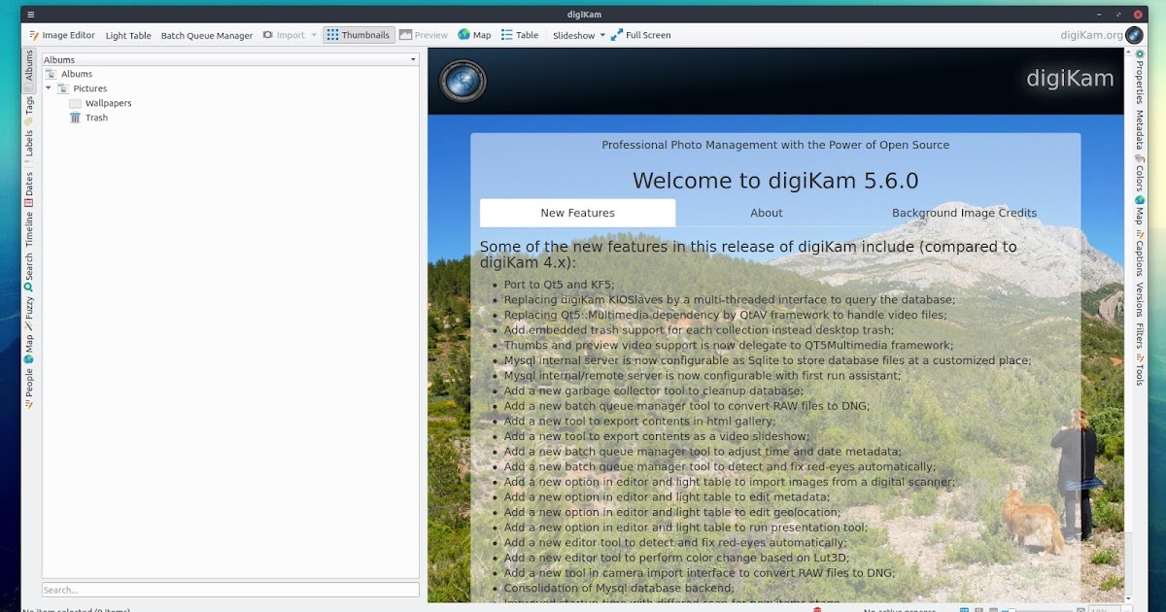Click the Wallpapers folder icon
This screenshot has width=1166, height=612.
tap(76, 103)
